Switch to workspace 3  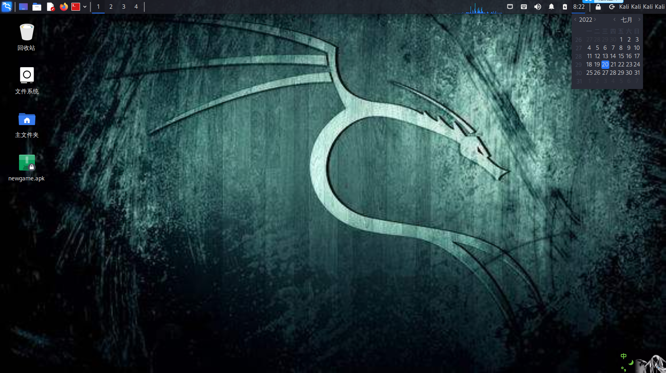124,7
